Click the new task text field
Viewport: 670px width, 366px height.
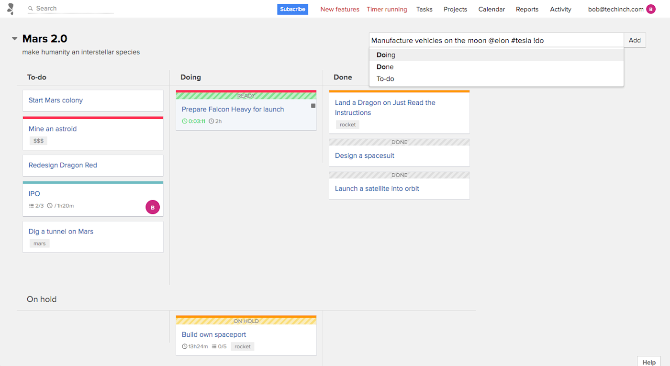(x=496, y=40)
